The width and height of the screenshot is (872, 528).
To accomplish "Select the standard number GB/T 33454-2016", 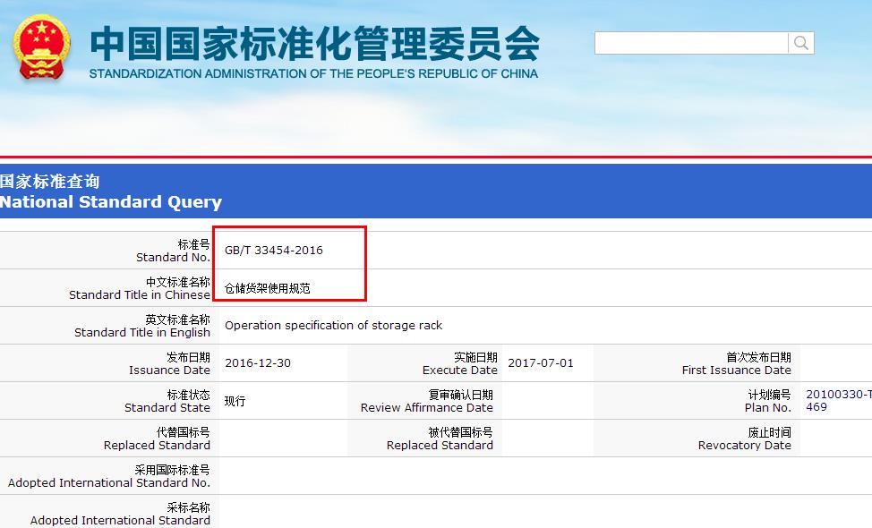I will [x=274, y=250].
